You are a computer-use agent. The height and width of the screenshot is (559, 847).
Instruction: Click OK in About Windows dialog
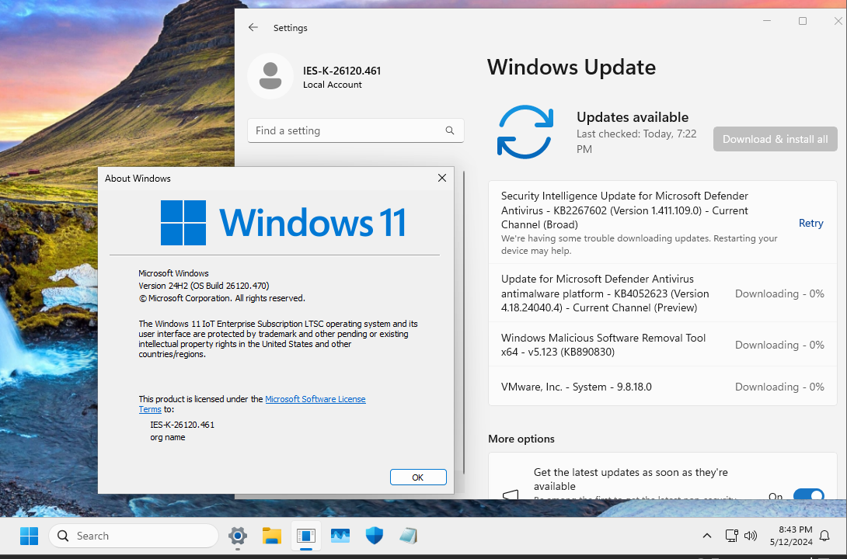(x=418, y=477)
